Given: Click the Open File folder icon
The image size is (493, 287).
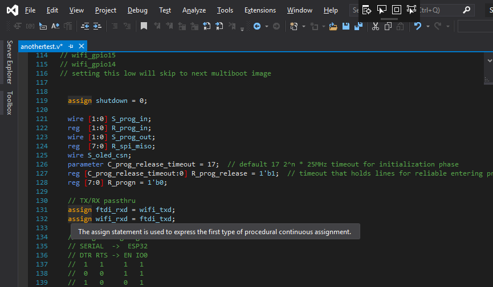Looking at the screenshot, I should point(333,26).
